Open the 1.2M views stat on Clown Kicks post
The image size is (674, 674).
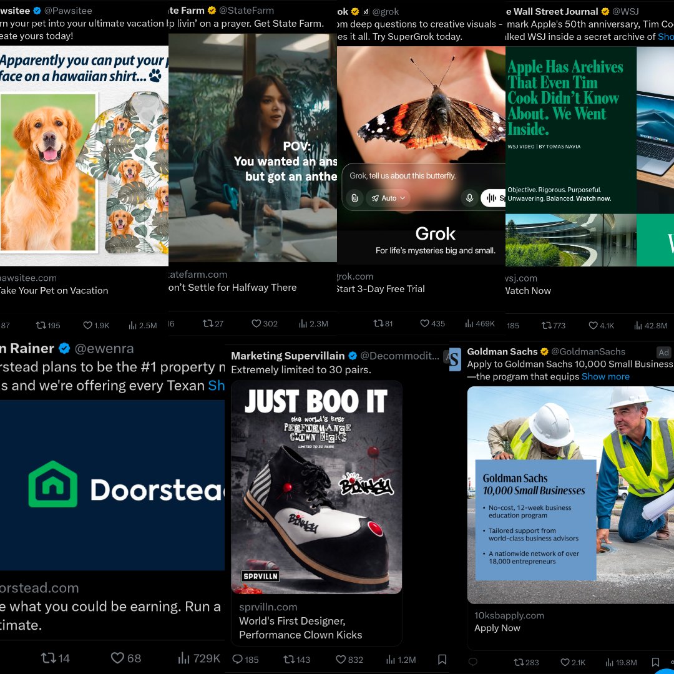tap(401, 660)
